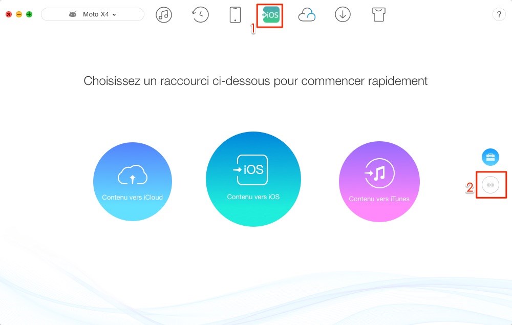Screen dimensions: 512x325
Task: Click the music note icon in the toolbar
Action: (x=164, y=14)
